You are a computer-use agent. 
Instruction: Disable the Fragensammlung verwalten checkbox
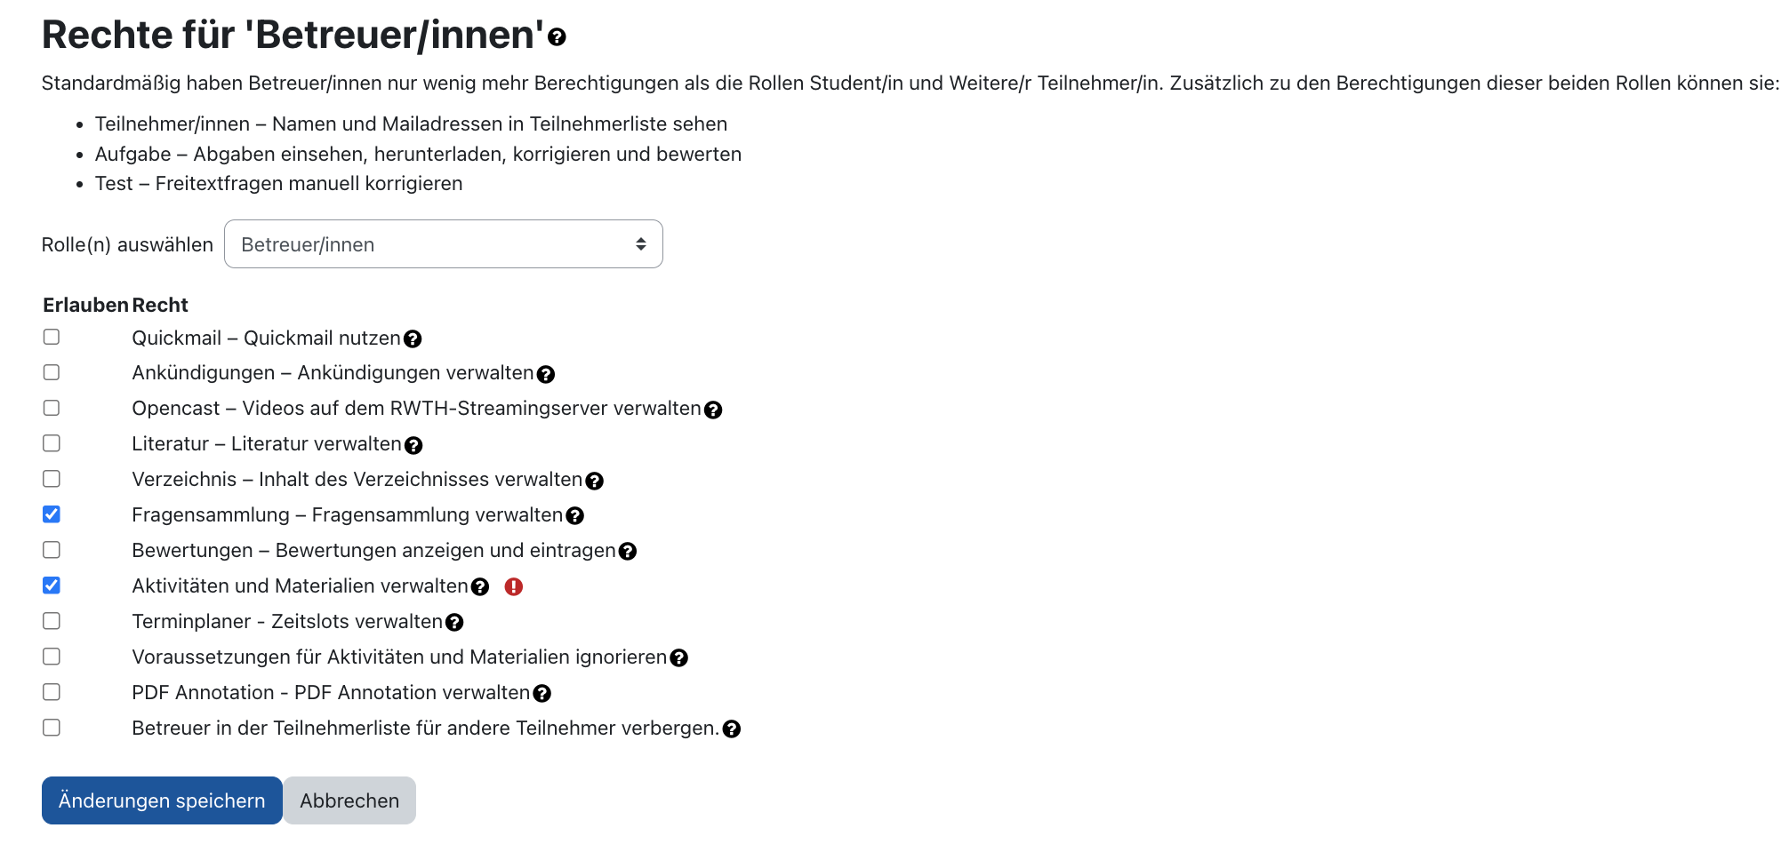tap(52, 514)
